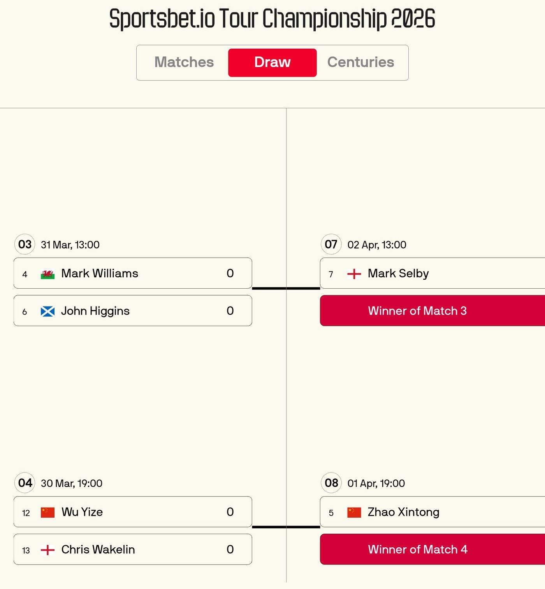Image resolution: width=545 pixels, height=589 pixels.
Task: Switch to the Matches tab
Action: point(184,62)
